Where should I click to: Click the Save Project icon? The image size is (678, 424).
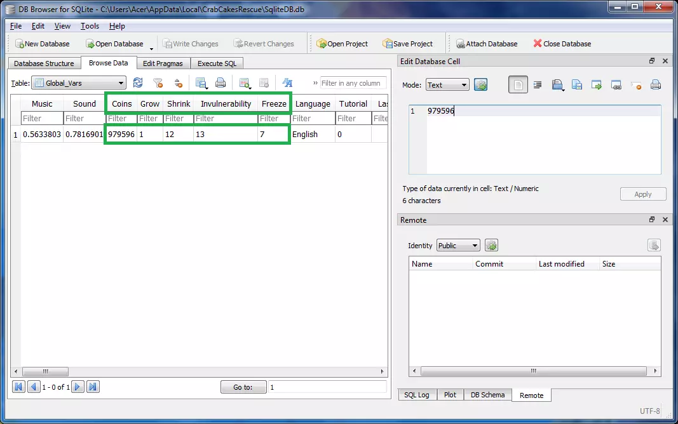tap(387, 44)
